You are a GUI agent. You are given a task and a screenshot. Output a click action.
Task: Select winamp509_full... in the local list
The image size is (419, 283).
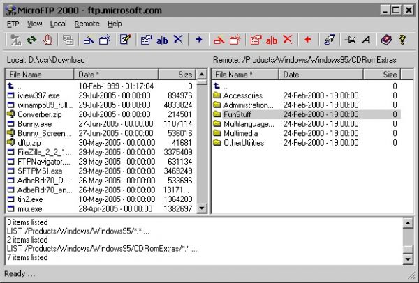click(x=45, y=105)
